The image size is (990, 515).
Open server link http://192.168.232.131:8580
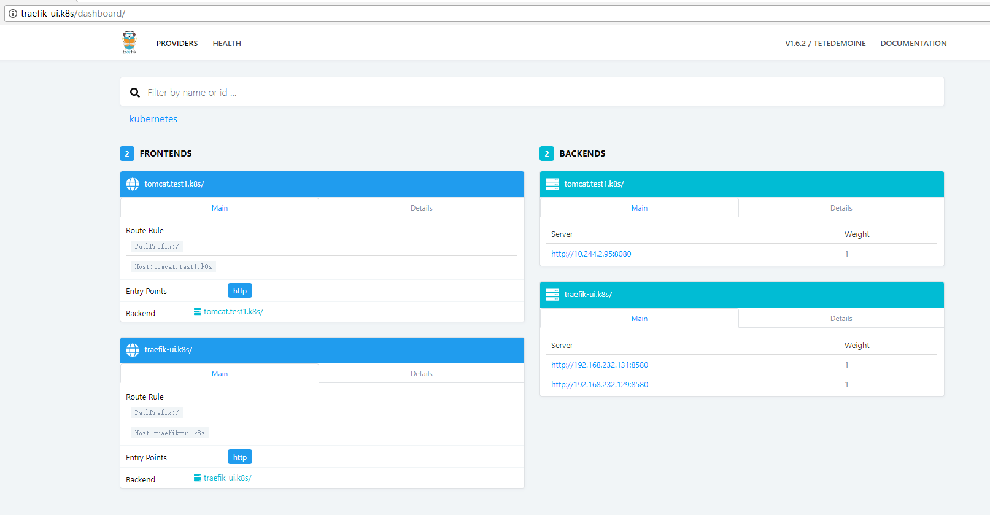click(600, 365)
